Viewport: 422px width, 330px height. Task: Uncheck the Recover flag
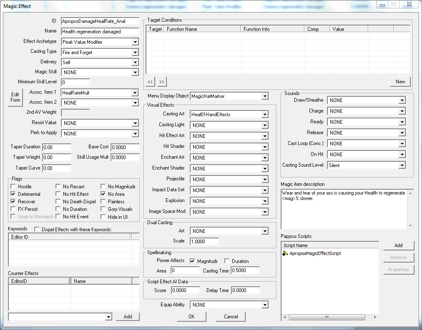point(13,201)
